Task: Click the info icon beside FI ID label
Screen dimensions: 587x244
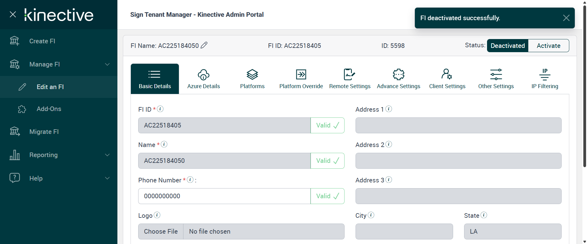Action: pos(160,109)
